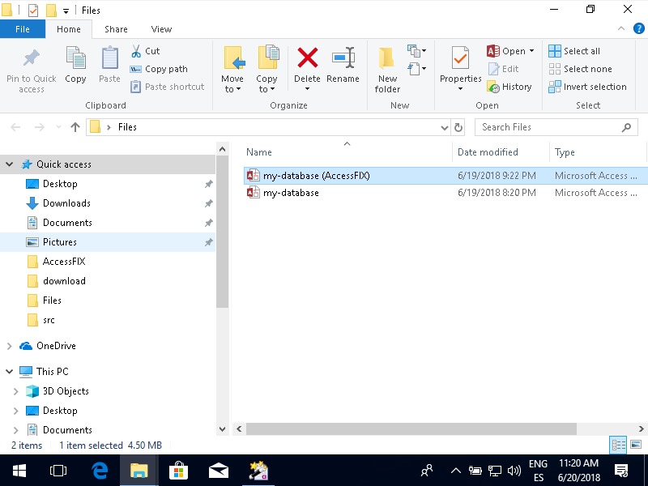Click Invert selection

pyautogui.click(x=587, y=87)
